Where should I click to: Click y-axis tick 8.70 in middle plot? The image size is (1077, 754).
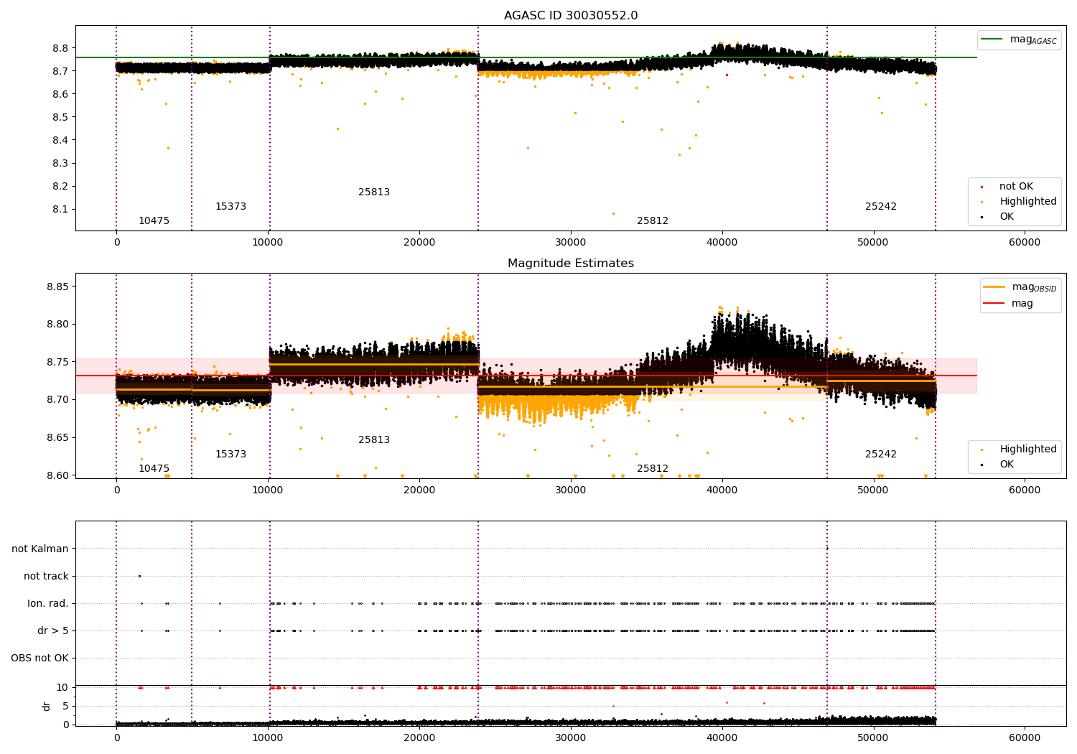[x=57, y=399]
